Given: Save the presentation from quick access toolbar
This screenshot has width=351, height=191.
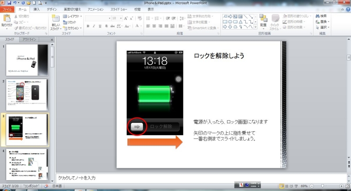Looking at the screenshot, I should (9, 3).
